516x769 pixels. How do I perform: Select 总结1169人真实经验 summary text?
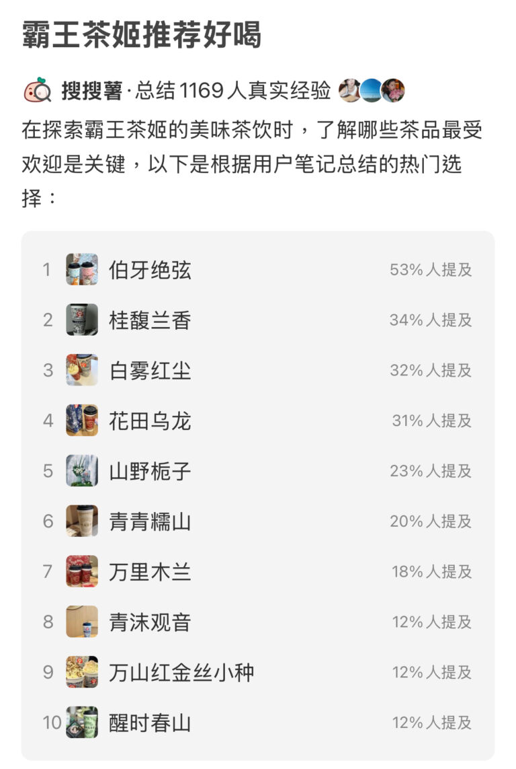[234, 91]
